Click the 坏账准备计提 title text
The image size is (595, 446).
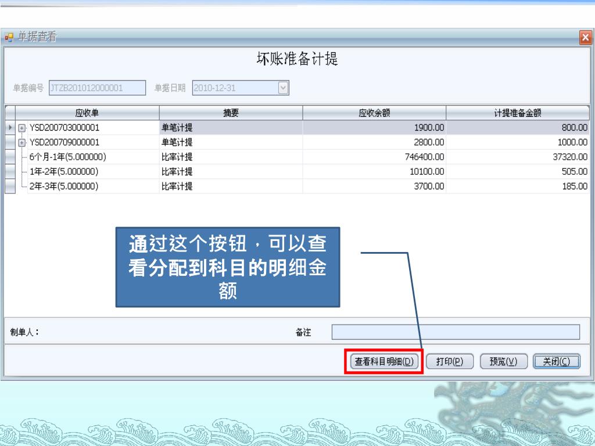click(297, 59)
